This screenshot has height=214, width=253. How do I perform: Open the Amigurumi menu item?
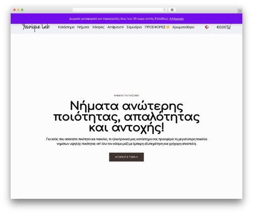[x=115, y=27]
